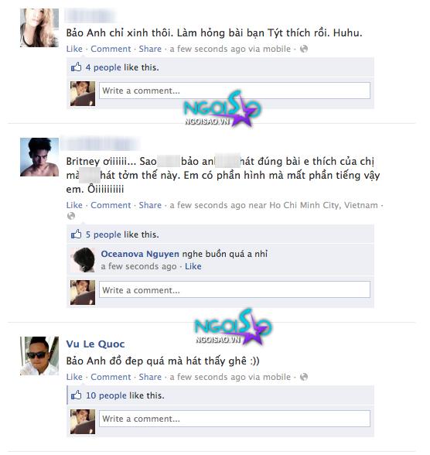View the 4 people who liked first post

pyautogui.click(x=103, y=67)
